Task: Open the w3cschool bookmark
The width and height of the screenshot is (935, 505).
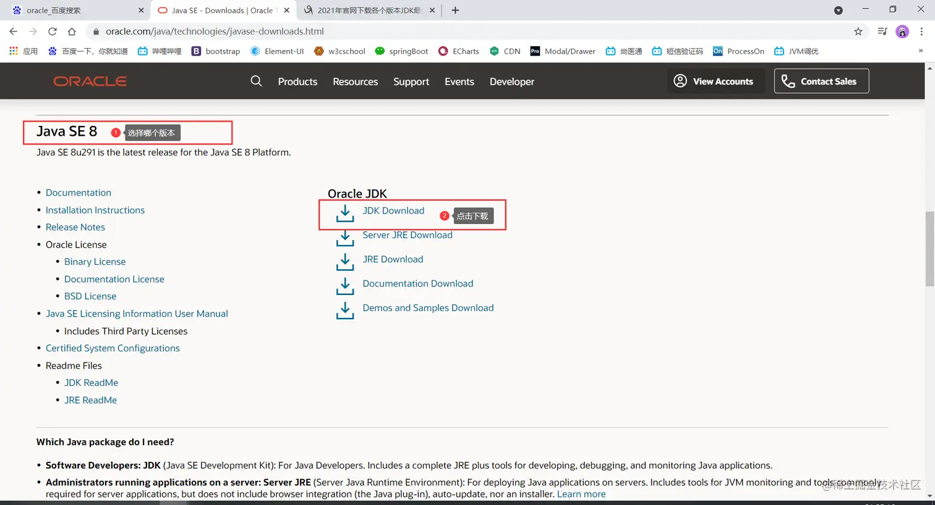Action: pos(339,51)
